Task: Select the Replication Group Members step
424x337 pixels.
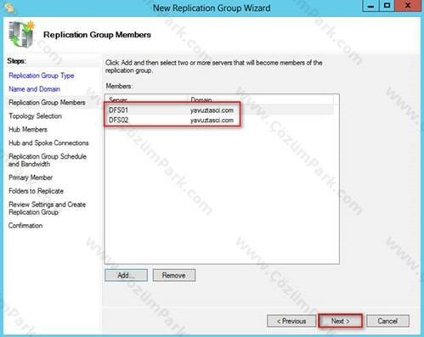Action: pyautogui.click(x=47, y=103)
